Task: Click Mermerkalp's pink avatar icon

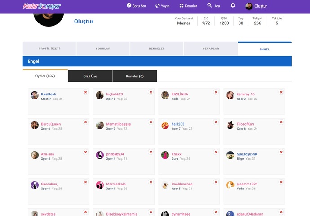Action: coord(100,185)
